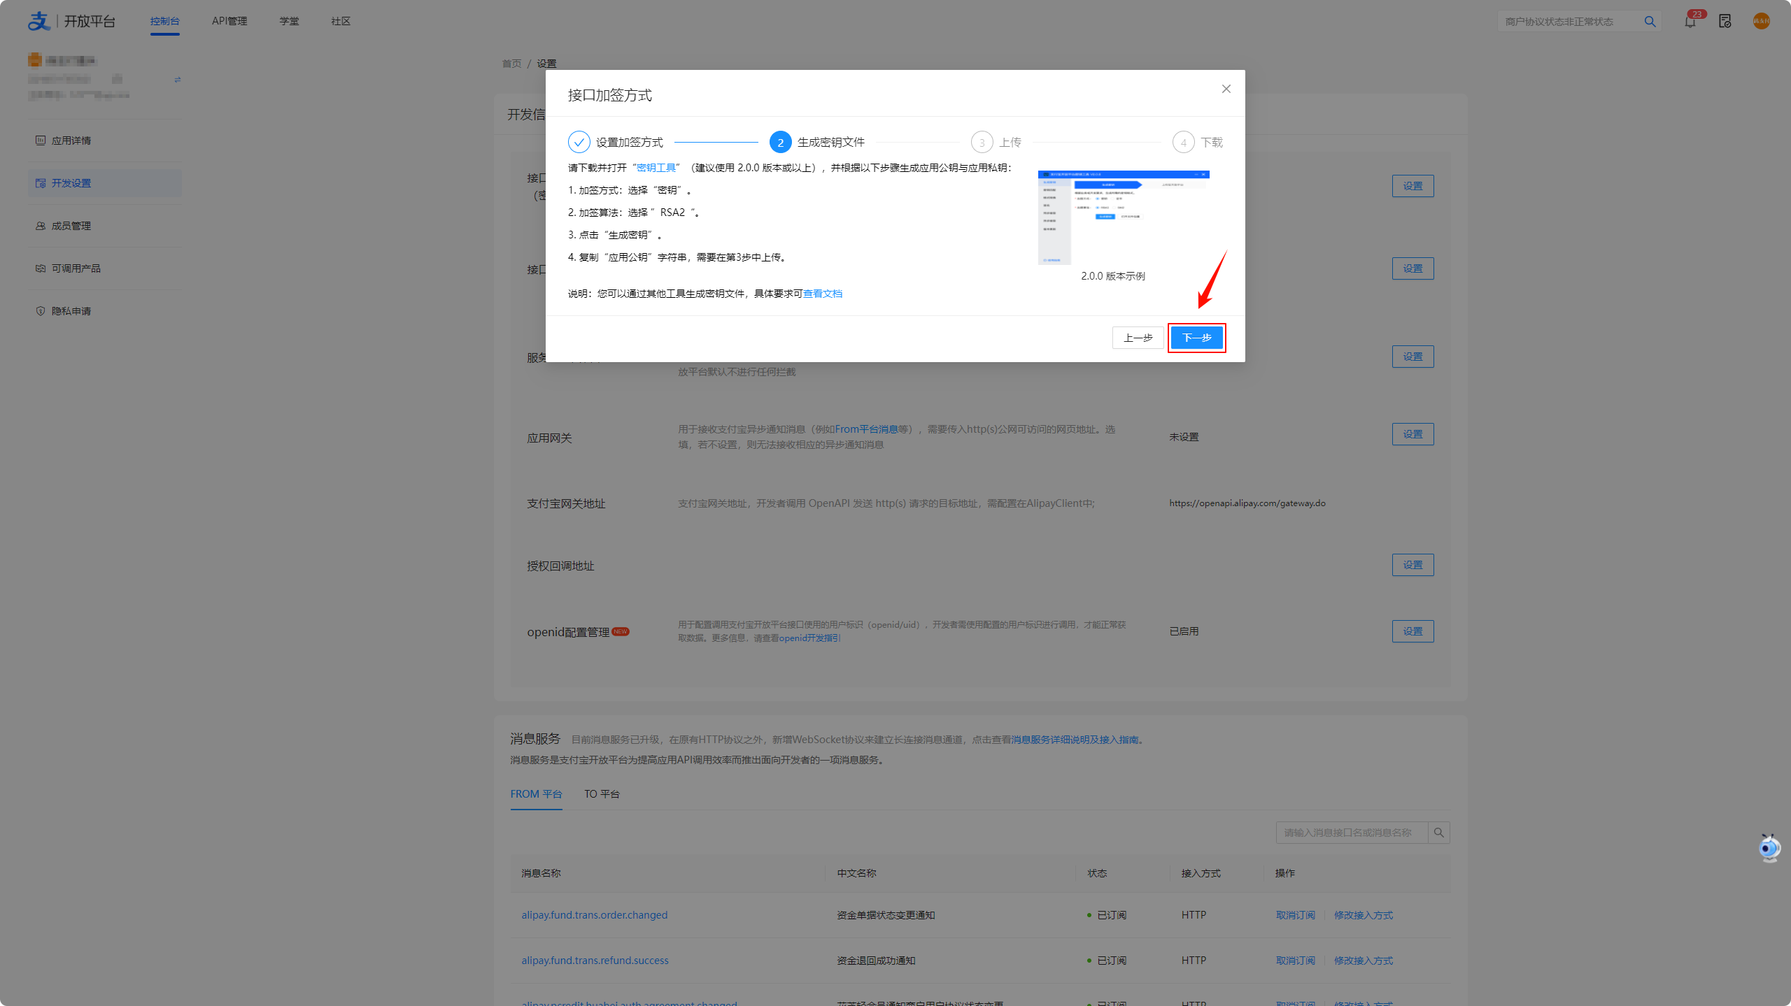Image resolution: width=1791 pixels, height=1006 pixels.
Task: Click the Alipay logo icon
Action: pyautogui.click(x=38, y=21)
